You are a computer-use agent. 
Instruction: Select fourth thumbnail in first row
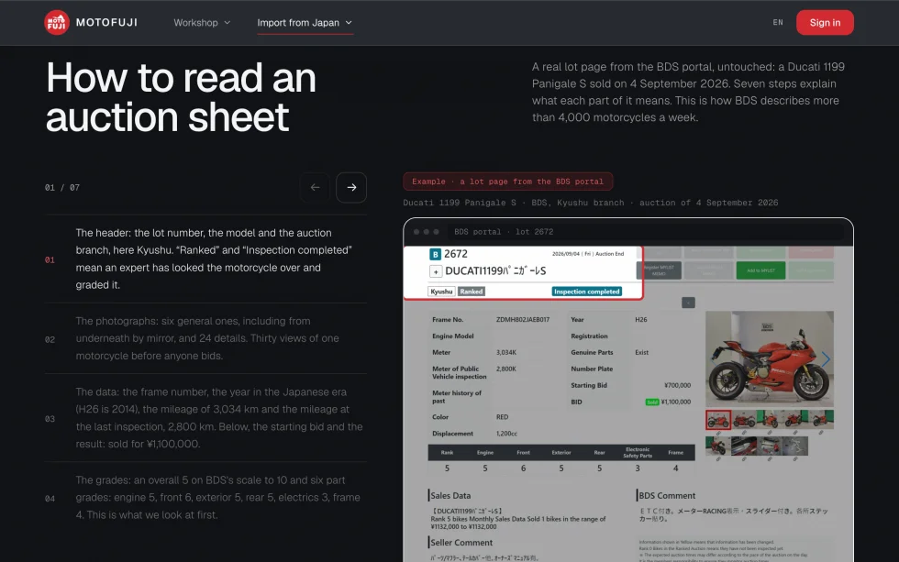click(795, 420)
